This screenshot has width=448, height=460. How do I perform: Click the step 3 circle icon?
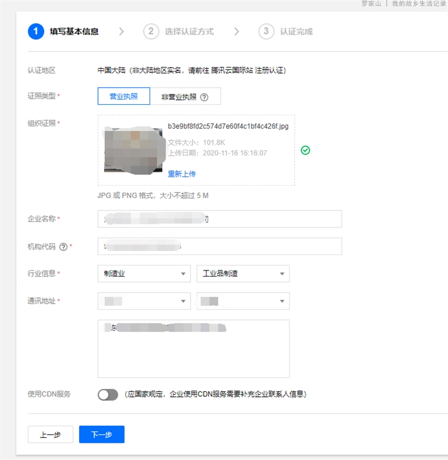tap(266, 31)
